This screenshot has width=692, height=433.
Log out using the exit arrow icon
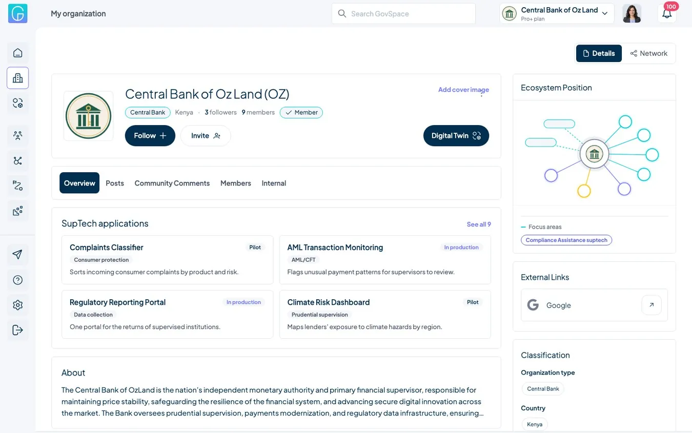(x=18, y=330)
